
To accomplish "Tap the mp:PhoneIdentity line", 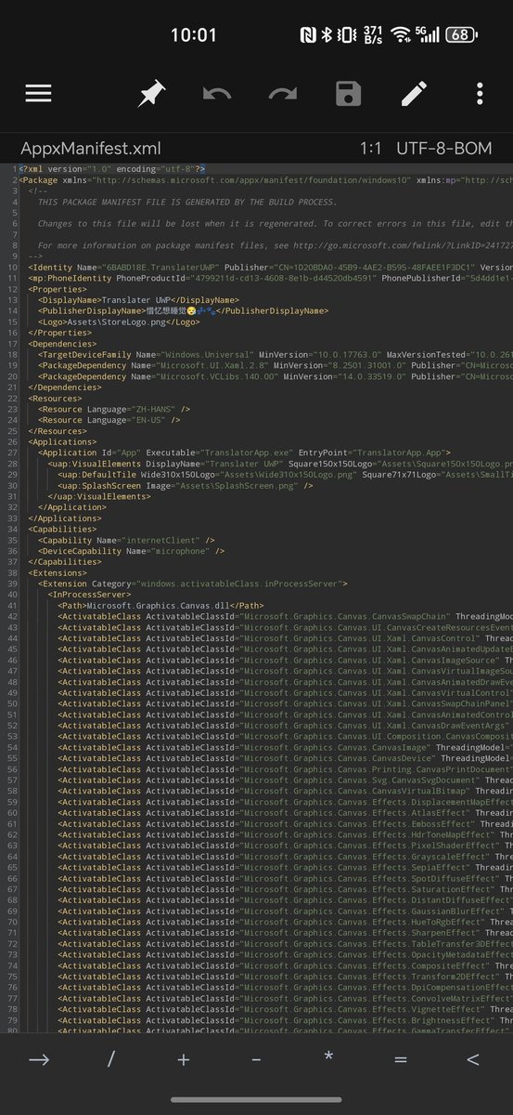I will tap(270, 278).
